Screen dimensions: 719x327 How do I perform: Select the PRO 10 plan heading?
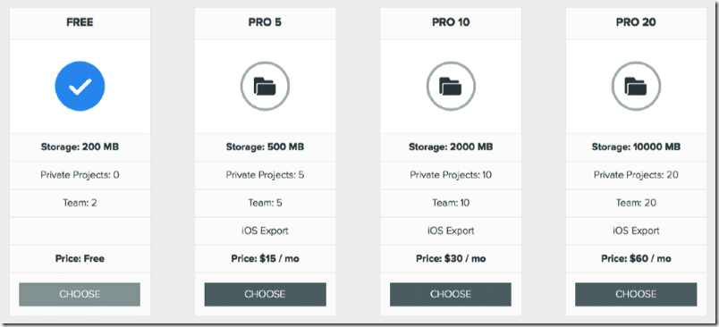coord(451,22)
